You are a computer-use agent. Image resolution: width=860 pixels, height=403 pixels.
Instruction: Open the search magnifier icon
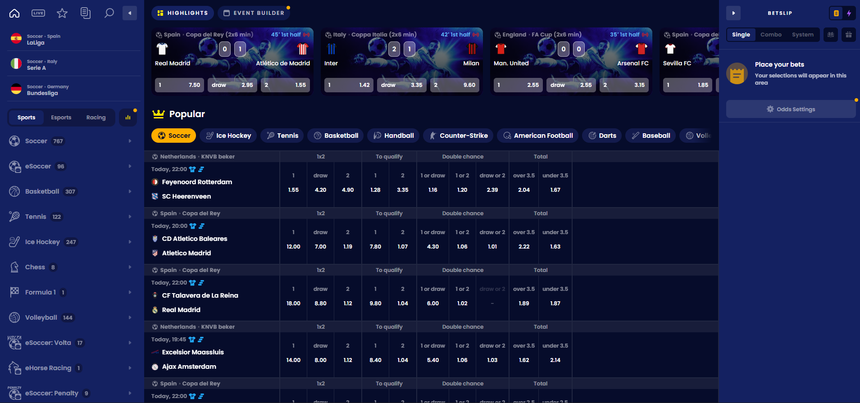pyautogui.click(x=109, y=13)
